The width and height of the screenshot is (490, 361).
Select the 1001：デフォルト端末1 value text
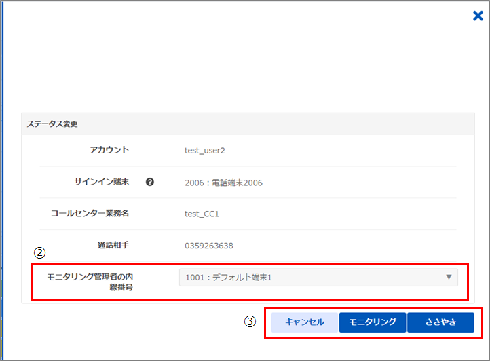(228, 277)
